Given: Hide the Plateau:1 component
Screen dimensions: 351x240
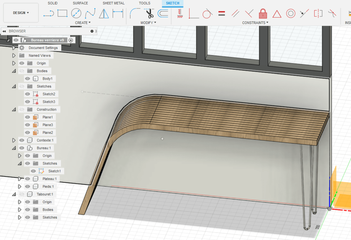Looking at the screenshot, I should 27,179.
